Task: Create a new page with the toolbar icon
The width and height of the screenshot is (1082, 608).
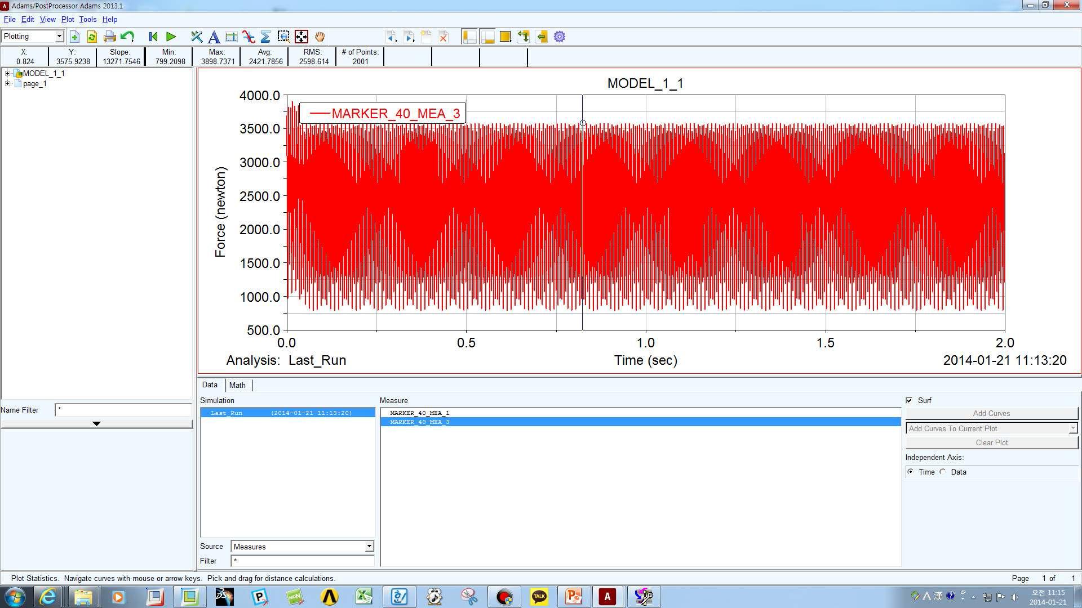Action: [x=74, y=37]
